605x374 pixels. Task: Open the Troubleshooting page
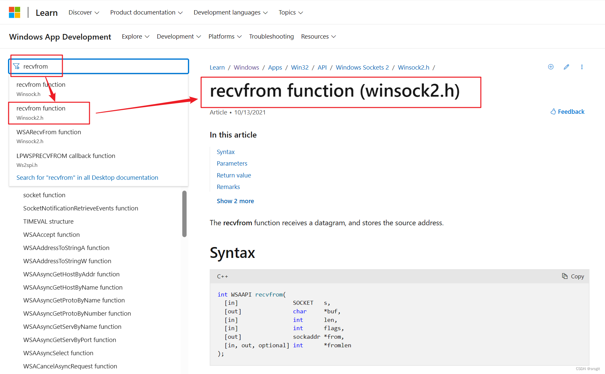pyautogui.click(x=271, y=36)
